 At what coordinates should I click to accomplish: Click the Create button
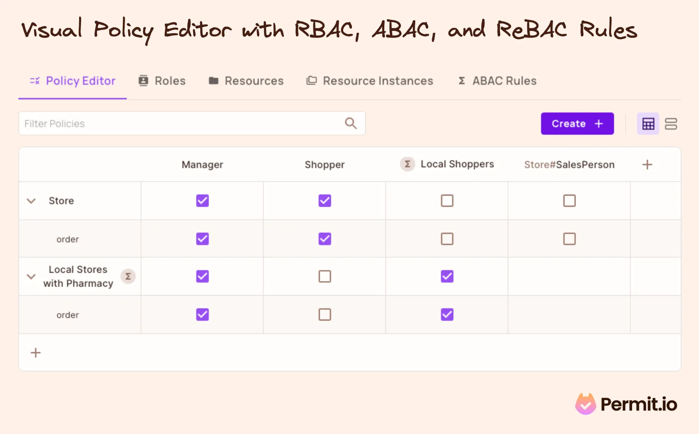click(577, 124)
